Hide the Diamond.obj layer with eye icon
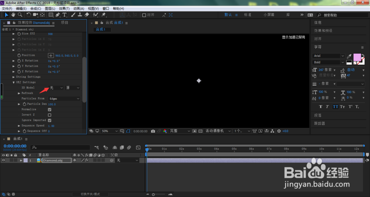The height and width of the screenshot is (197, 370). click(3, 160)
